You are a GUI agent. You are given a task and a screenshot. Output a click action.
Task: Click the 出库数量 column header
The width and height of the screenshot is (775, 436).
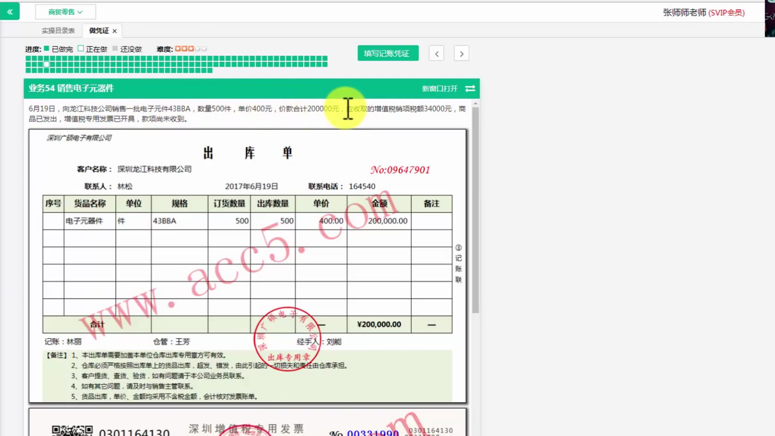click(273, 203)
